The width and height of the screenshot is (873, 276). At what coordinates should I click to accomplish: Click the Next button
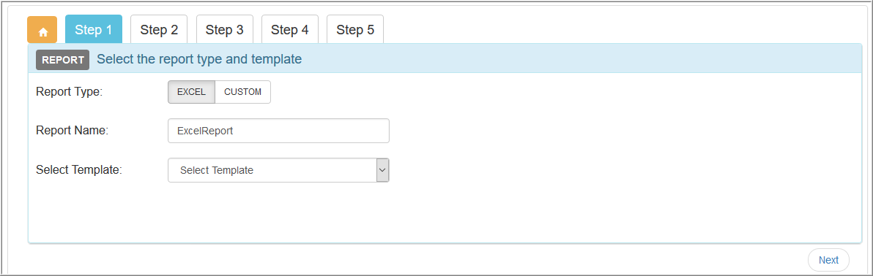pos(828,260)
